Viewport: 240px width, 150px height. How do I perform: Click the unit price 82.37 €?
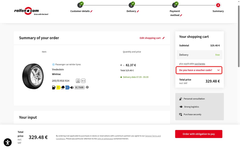click(131, 65)
